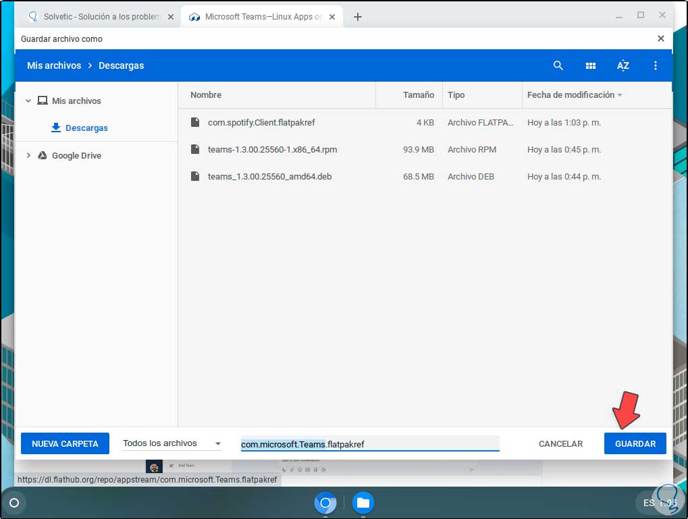Image resolution: width=688 pixels, height=519 pixels.
Task: Click the Archivo DEB type cell
Action: tap(471, 176)
